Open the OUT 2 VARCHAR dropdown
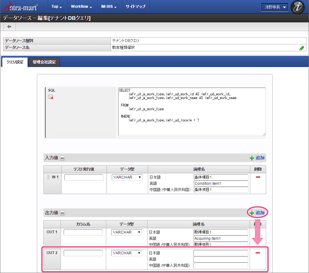The height and width of the screenshot is (273, 309). 127,253
